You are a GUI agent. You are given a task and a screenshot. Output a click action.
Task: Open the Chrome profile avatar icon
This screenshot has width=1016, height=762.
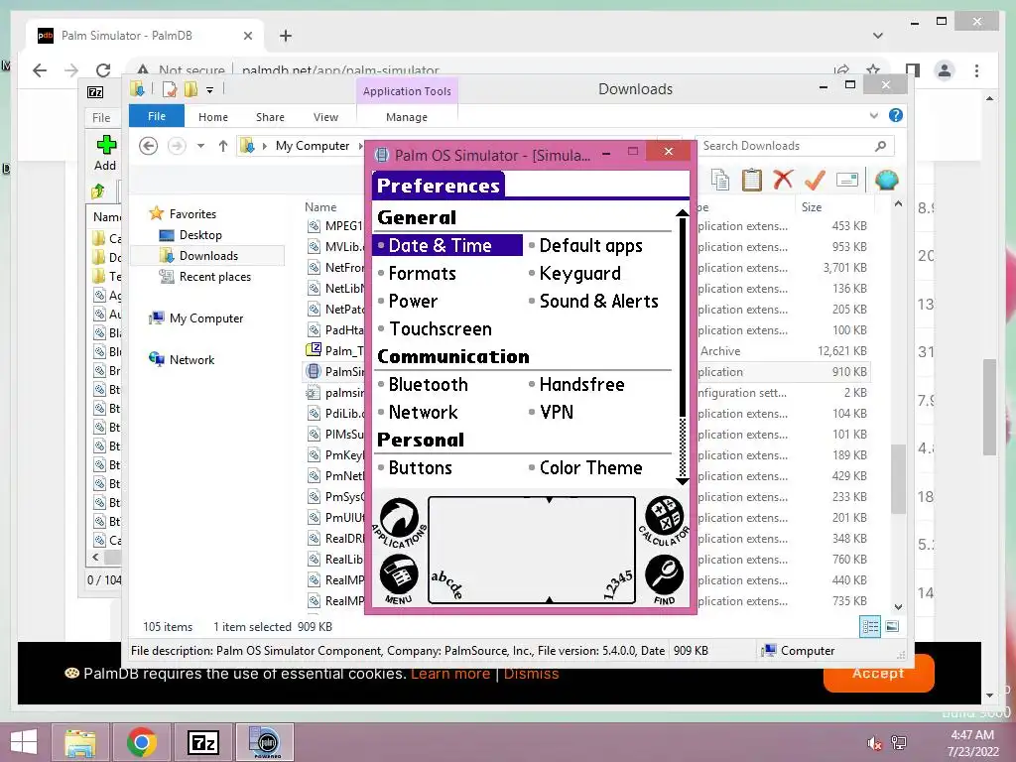click(x=945, y=70)
